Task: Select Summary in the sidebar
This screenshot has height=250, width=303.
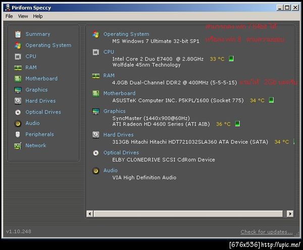Action: click(38, 34)
